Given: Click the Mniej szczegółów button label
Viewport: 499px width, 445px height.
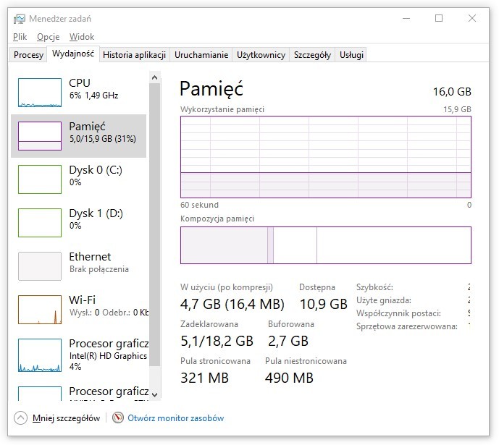Looking at the screenshot, I should (x=66, y=418).
